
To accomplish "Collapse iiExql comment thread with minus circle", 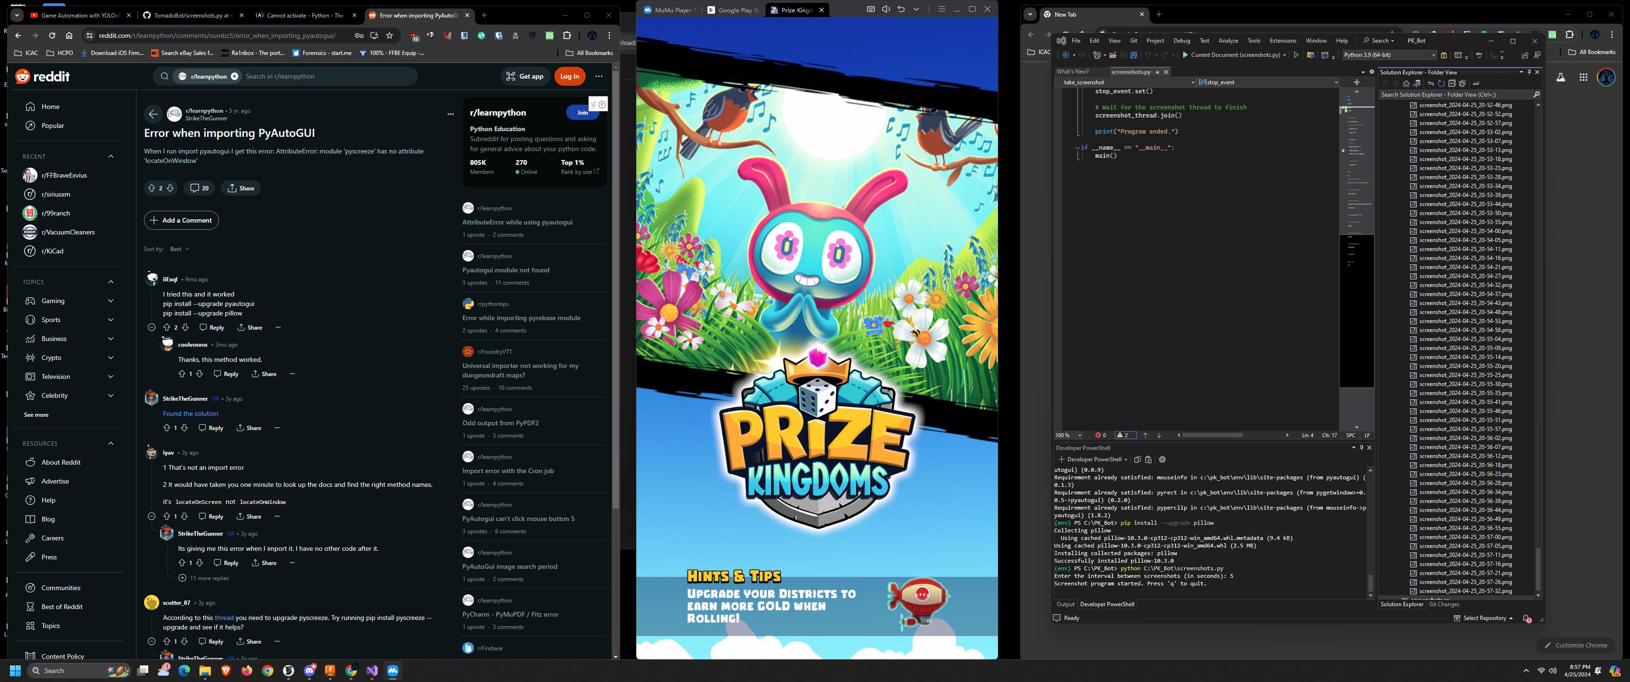I will click(x=151, y=328).
